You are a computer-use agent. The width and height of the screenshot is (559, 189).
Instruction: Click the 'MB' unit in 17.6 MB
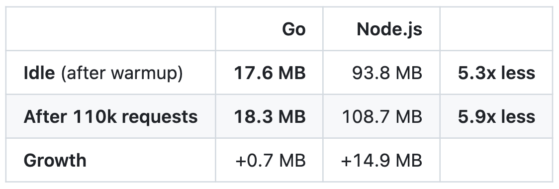291,73
